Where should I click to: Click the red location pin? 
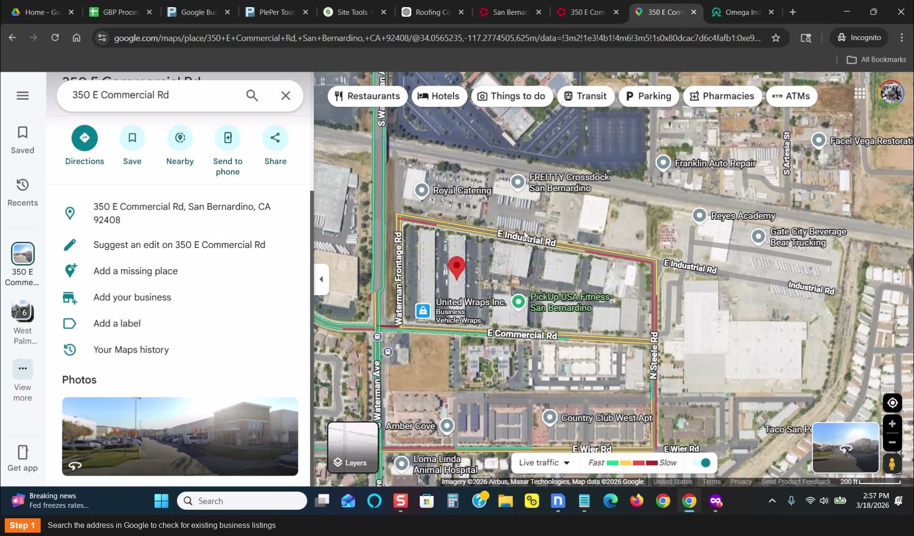coord(457,268)
